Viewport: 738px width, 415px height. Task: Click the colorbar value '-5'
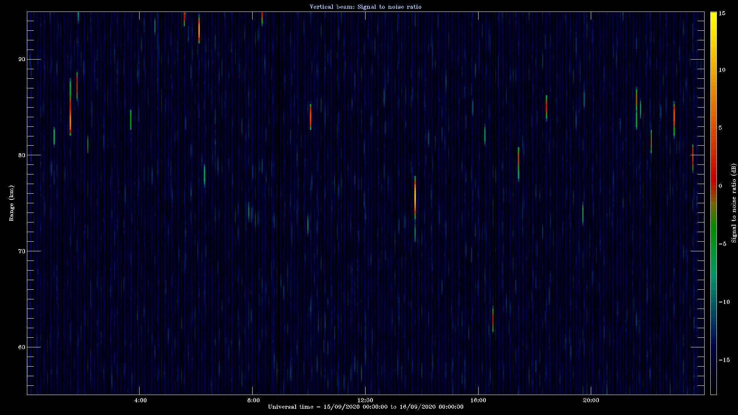pyautogui.click(x=722, y=244)
